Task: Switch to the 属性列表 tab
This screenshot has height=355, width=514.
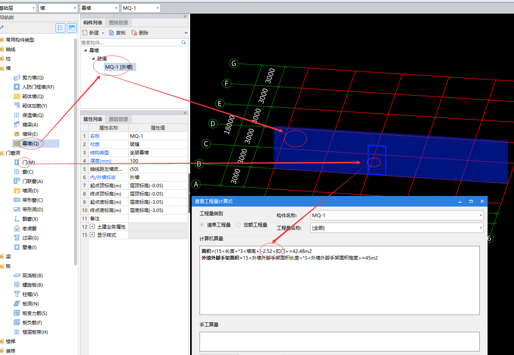Action: coord(93,119)
